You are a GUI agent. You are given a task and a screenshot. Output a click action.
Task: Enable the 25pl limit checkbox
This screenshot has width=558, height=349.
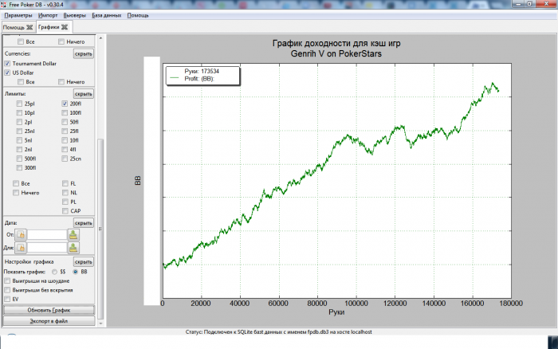[x=19, y=104]
